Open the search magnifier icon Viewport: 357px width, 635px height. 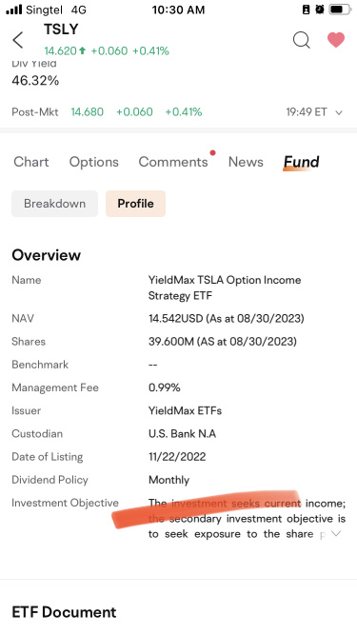point(302,40)
